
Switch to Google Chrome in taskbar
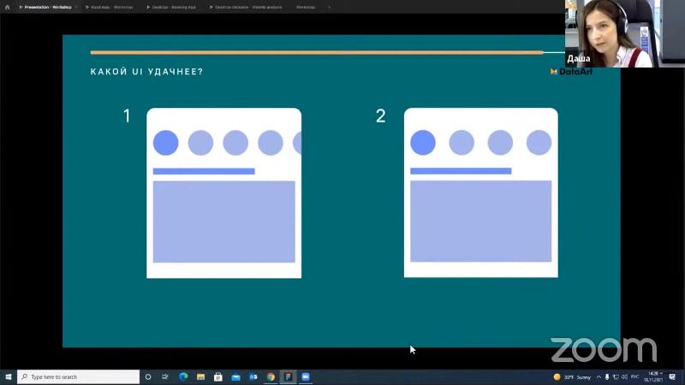click(271, 376)
